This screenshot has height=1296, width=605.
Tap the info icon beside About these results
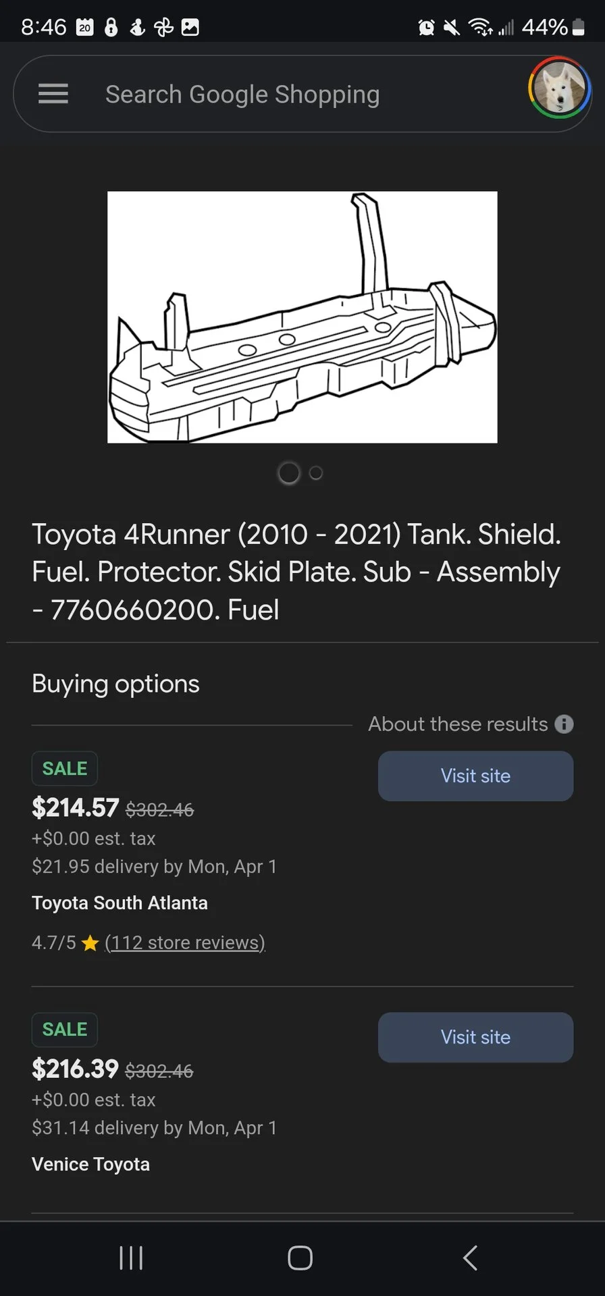pos(564,724)
